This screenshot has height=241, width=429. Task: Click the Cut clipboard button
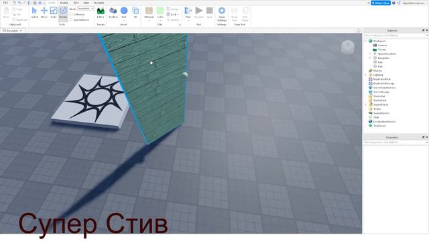[17, 15]
